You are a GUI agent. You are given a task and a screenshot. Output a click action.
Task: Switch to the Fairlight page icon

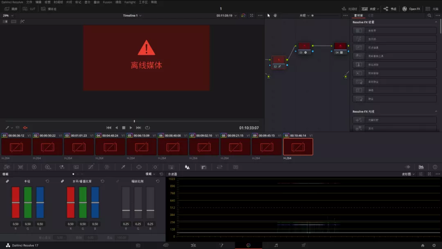coord(276,245)
